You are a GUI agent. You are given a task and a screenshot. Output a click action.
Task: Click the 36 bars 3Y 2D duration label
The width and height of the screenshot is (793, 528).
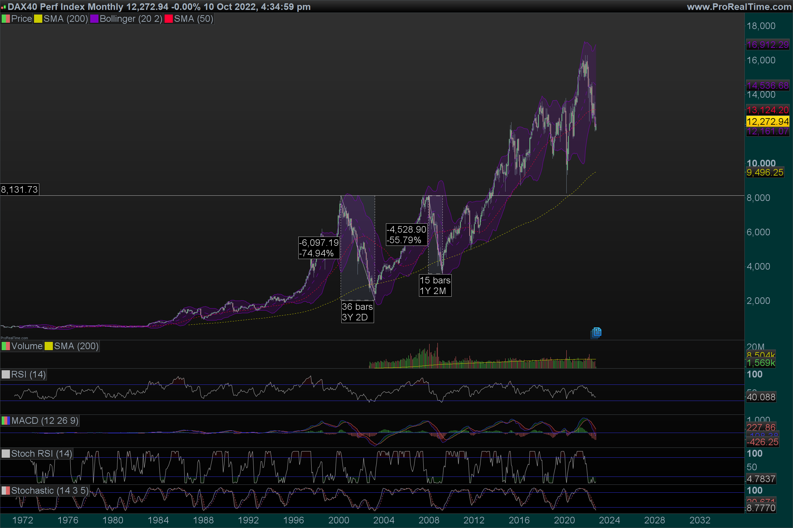(x=358, y=312)
